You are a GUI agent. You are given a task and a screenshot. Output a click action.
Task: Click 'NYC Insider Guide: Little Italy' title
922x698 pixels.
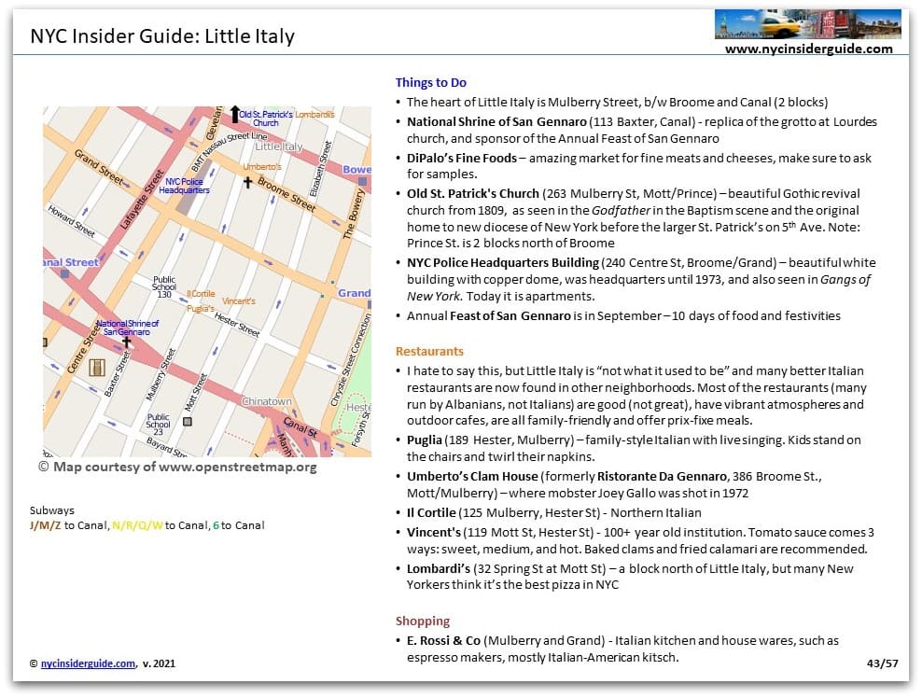click(162, 35)
